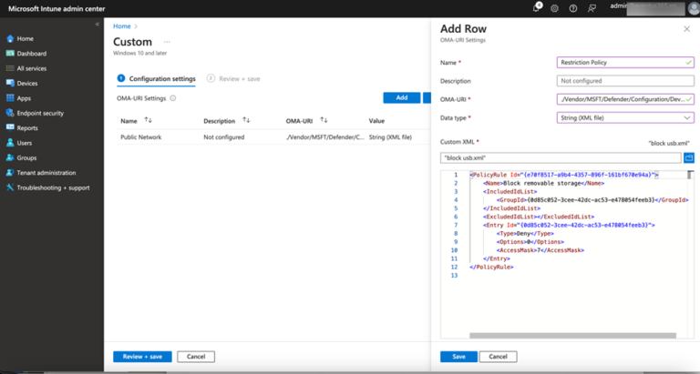The width and height of the screenshot is (700, 374).
Task: Click the help question mark icon
Action: coord(572,8)
